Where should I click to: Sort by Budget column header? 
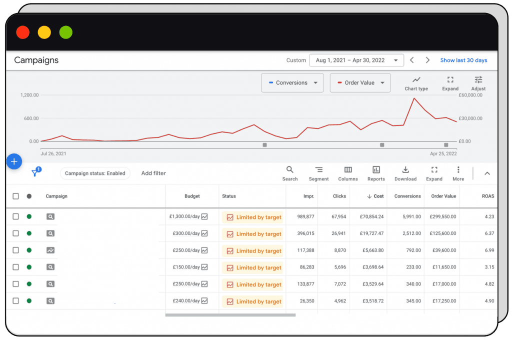[192, 196]
